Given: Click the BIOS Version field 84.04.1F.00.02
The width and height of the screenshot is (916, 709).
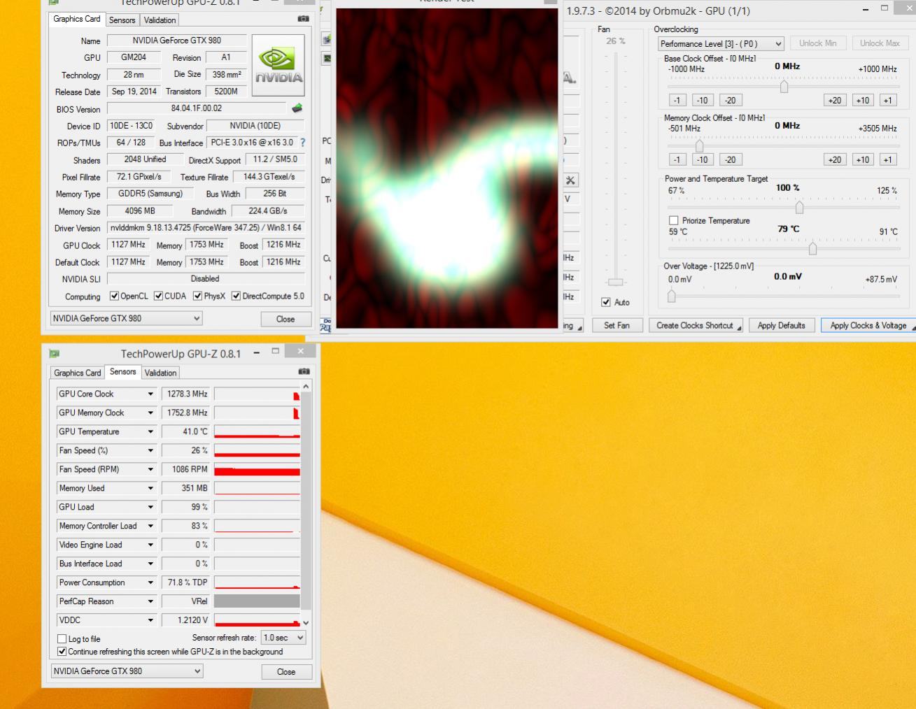Looking at the screenshot, I should click(x=197, y=108).
